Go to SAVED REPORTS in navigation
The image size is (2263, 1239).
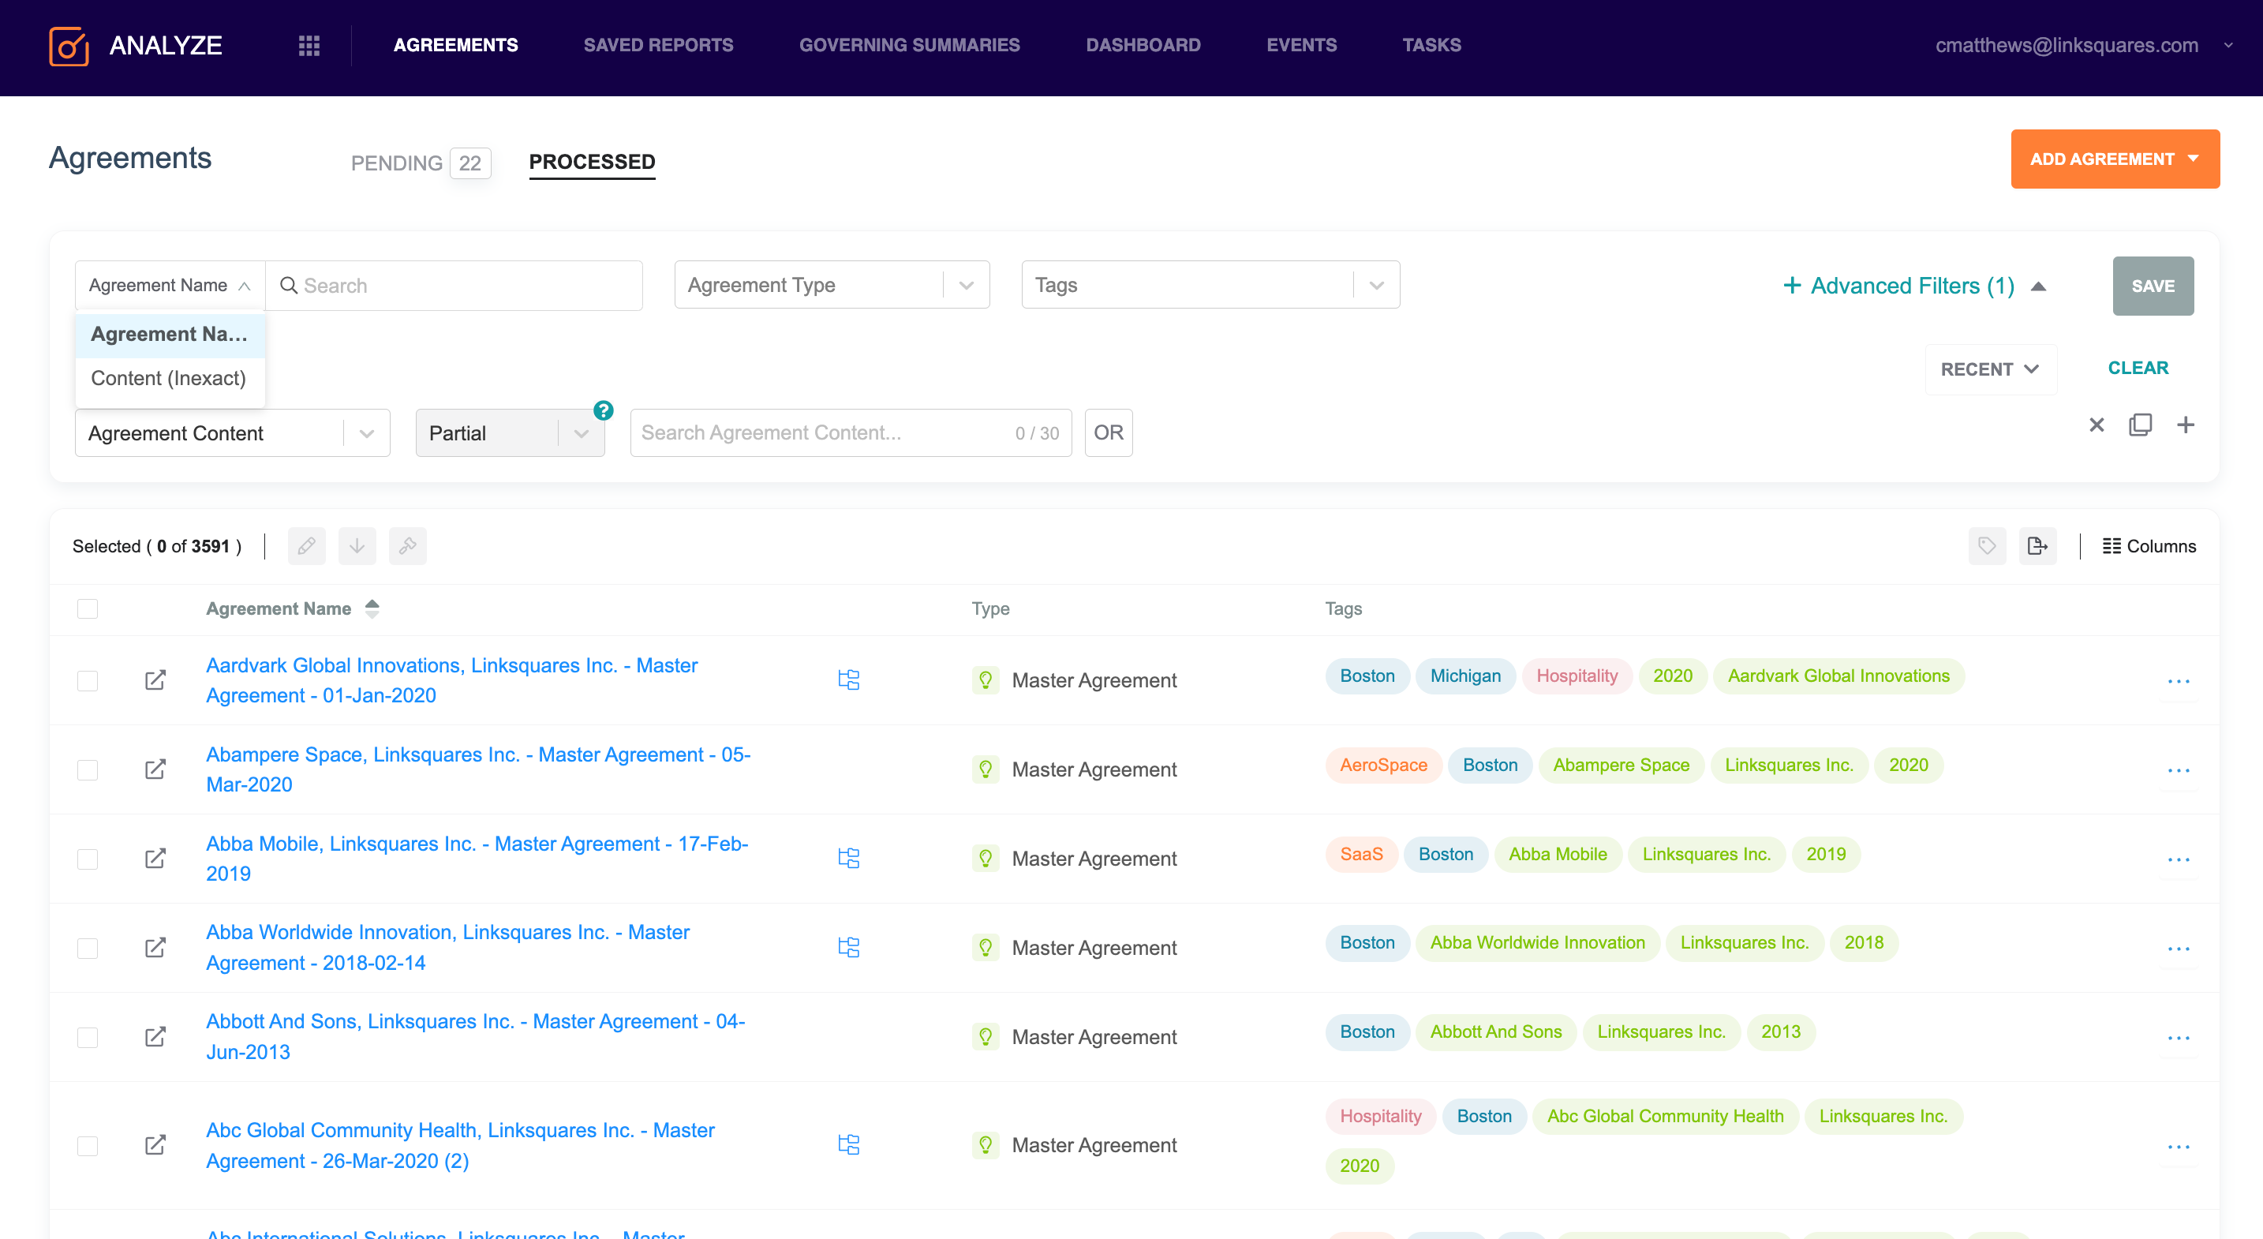(x=658, y=46)
